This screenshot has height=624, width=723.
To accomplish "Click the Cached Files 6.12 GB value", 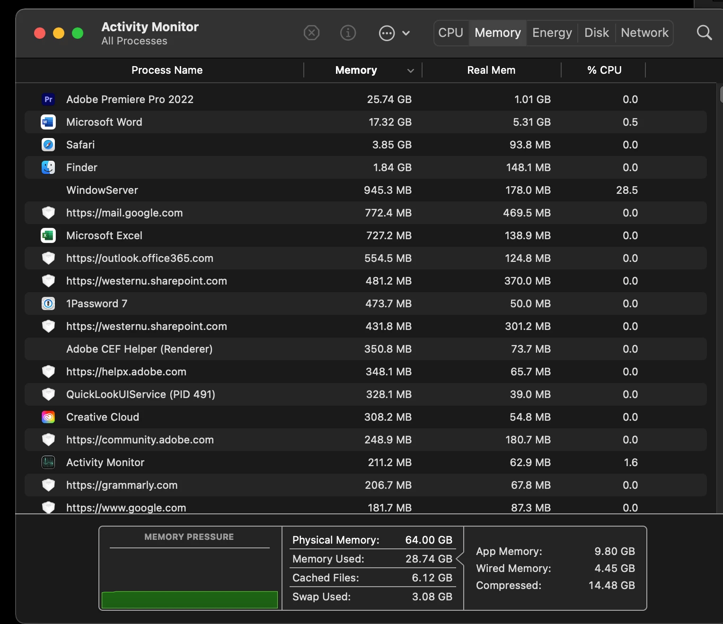I will pyautogui.click(x=432, y=578).
